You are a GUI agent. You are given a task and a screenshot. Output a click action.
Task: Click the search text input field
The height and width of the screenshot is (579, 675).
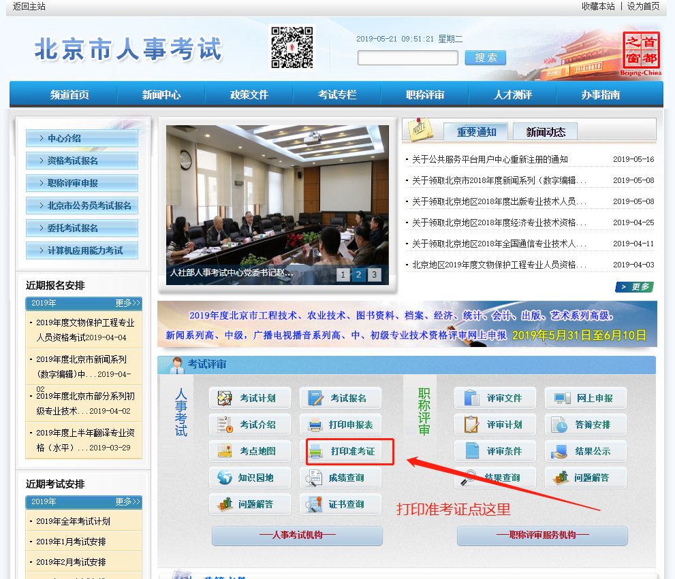coord(407,58)
